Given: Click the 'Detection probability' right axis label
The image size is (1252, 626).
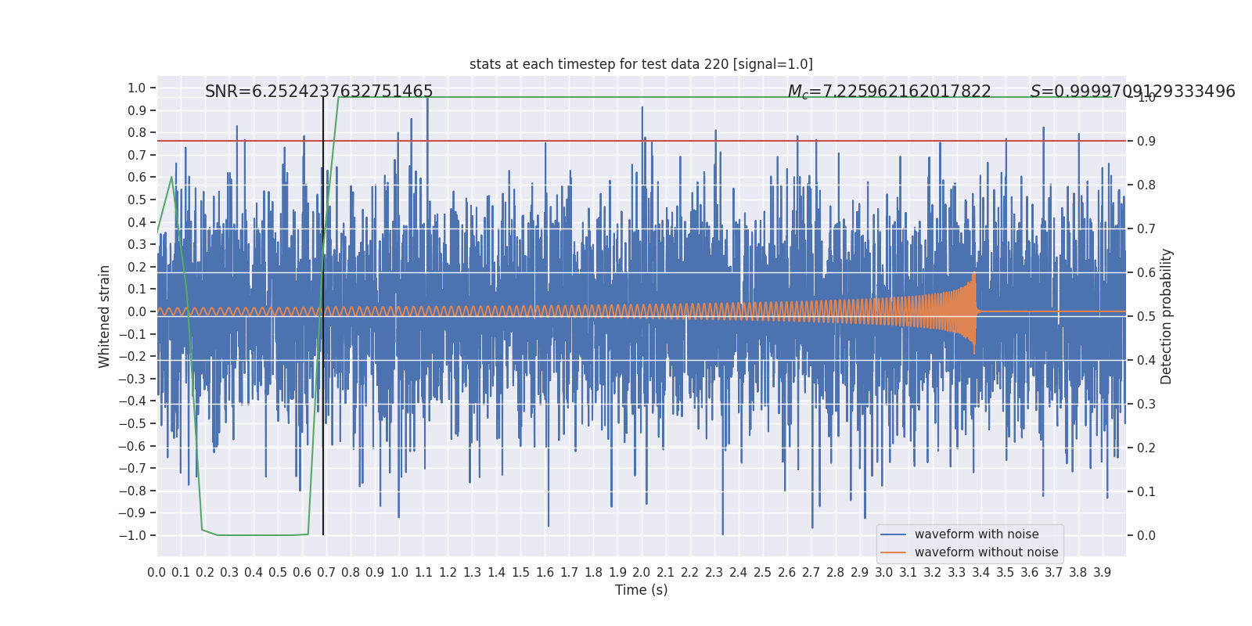Looking at the screenshot, I should 1167,316.
